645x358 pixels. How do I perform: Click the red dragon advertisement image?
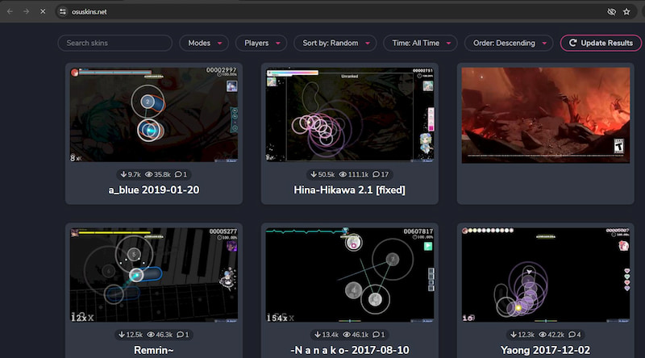pos(546,115)
